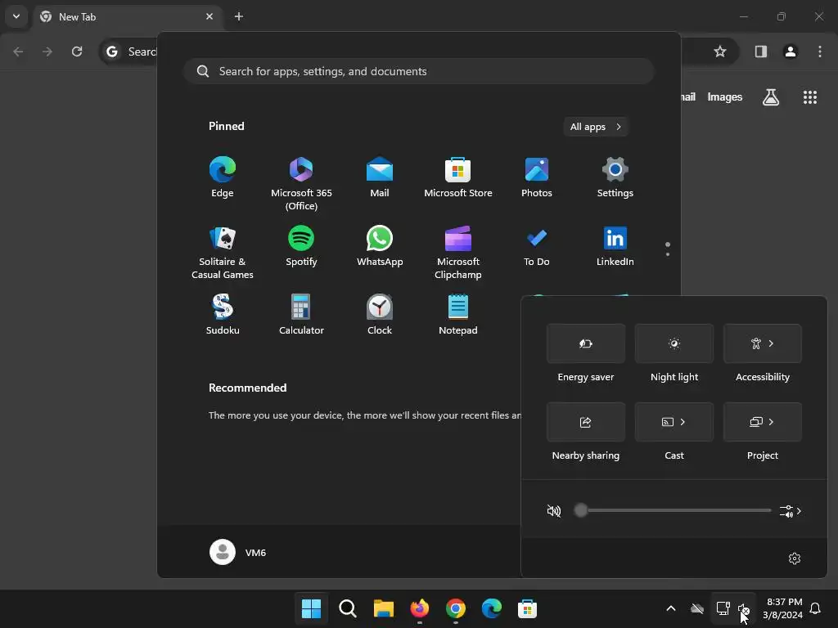838x628 pixels.
Task: Show hidden icons chevron in system tray
Action: [x=671, y=608]
